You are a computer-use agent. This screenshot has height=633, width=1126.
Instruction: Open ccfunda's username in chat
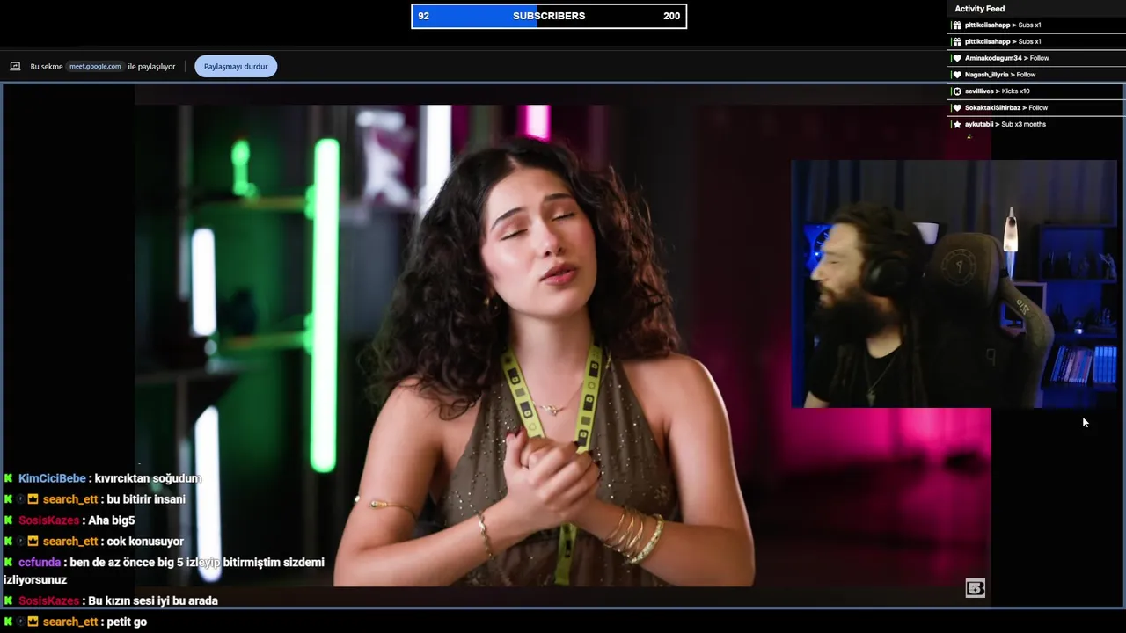coord(40,563)
